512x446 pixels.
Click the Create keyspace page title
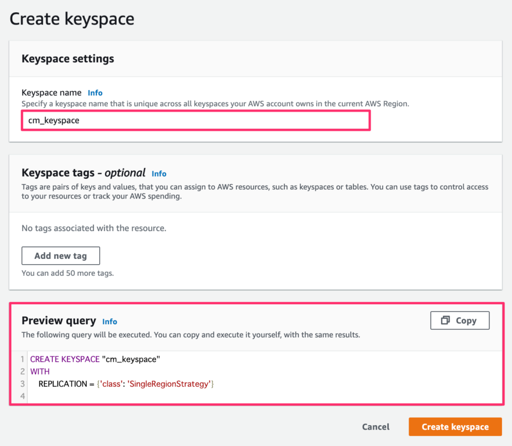click(71, 19)
